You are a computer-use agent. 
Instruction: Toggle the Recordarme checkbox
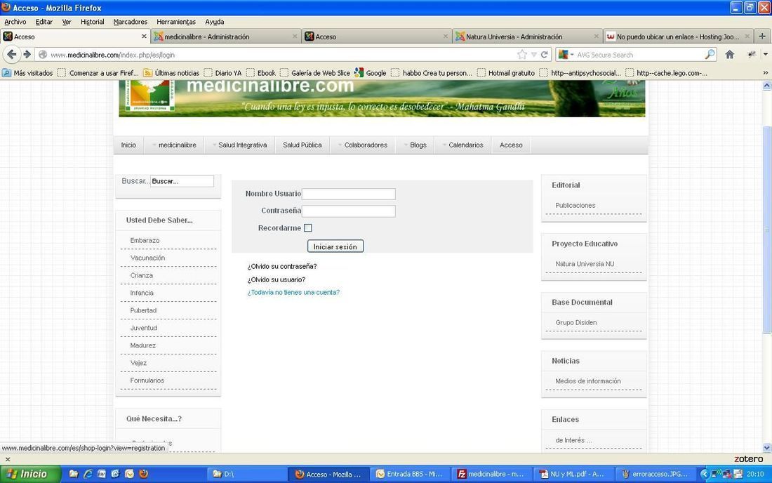pyautogui.click(x=307, y=228)
